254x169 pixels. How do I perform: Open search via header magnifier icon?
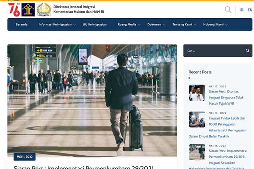coord(228,10)
